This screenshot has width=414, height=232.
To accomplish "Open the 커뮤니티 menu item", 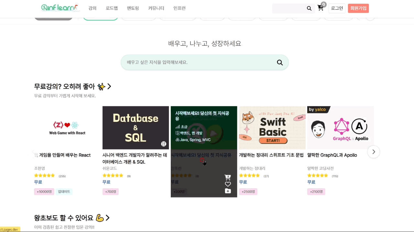I will [x=156, y=8].
